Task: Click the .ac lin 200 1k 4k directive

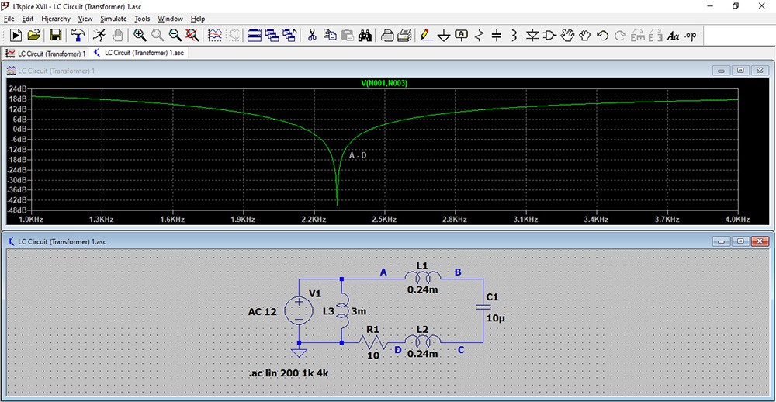Action: click(x=289, y=373)
